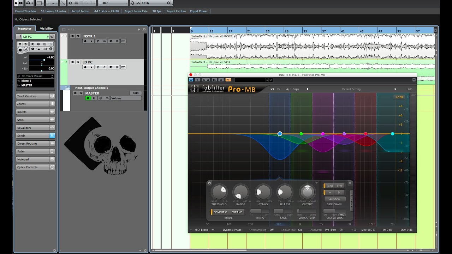
Task: Select EXPAND mode
Action: pyautogui.click(x=237, y=212)
